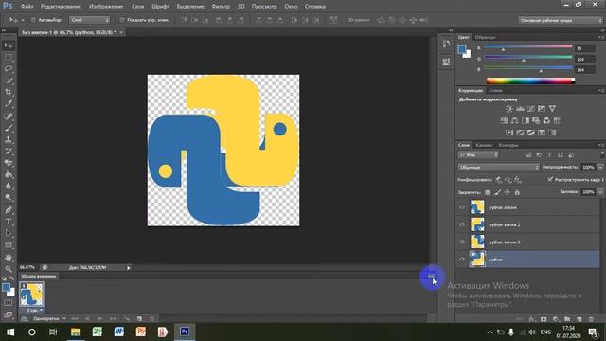The width and height of the screenshot is (606, 341).
Task: Select the Magic Wand tool
Action: pos(9,81)
